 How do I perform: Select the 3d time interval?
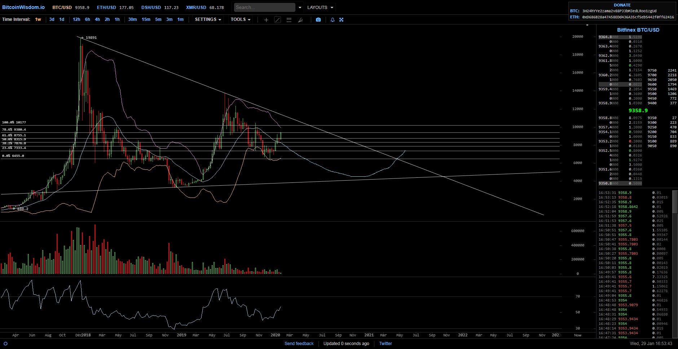(52, 19)
